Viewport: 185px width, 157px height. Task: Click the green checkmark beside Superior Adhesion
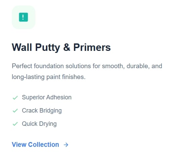tap(15, 98)
